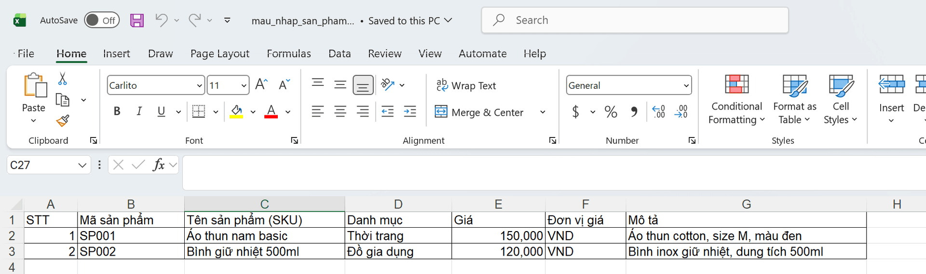Expand the Name Box dropdown arrow
The height and width of the screenshot is (274, 926).
pos(82,165)
